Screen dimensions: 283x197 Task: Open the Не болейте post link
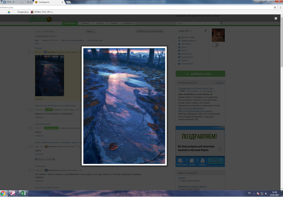[x=40, y=166]
